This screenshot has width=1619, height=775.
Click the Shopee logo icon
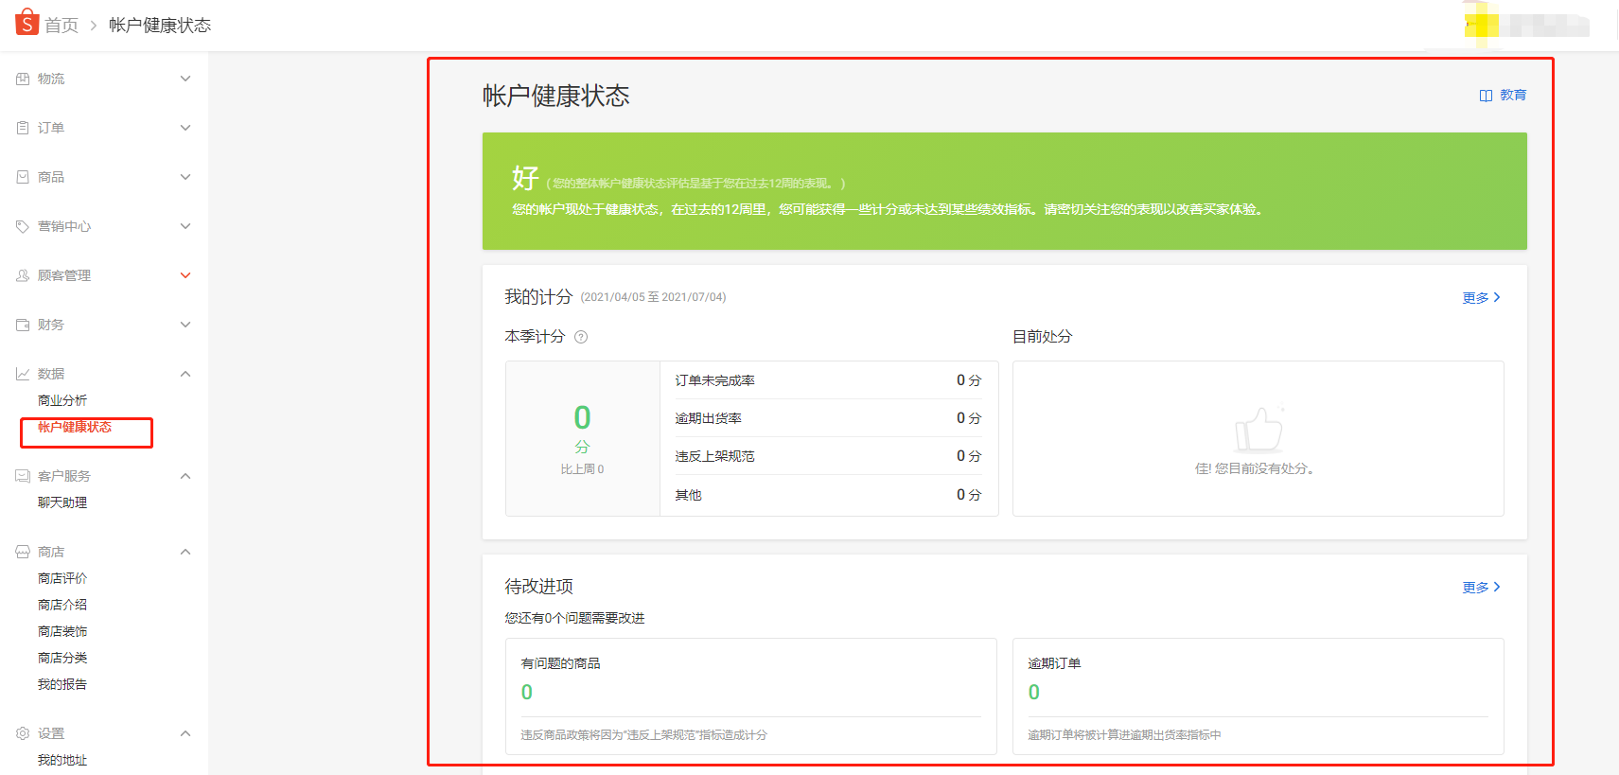[x=26, y=23]
